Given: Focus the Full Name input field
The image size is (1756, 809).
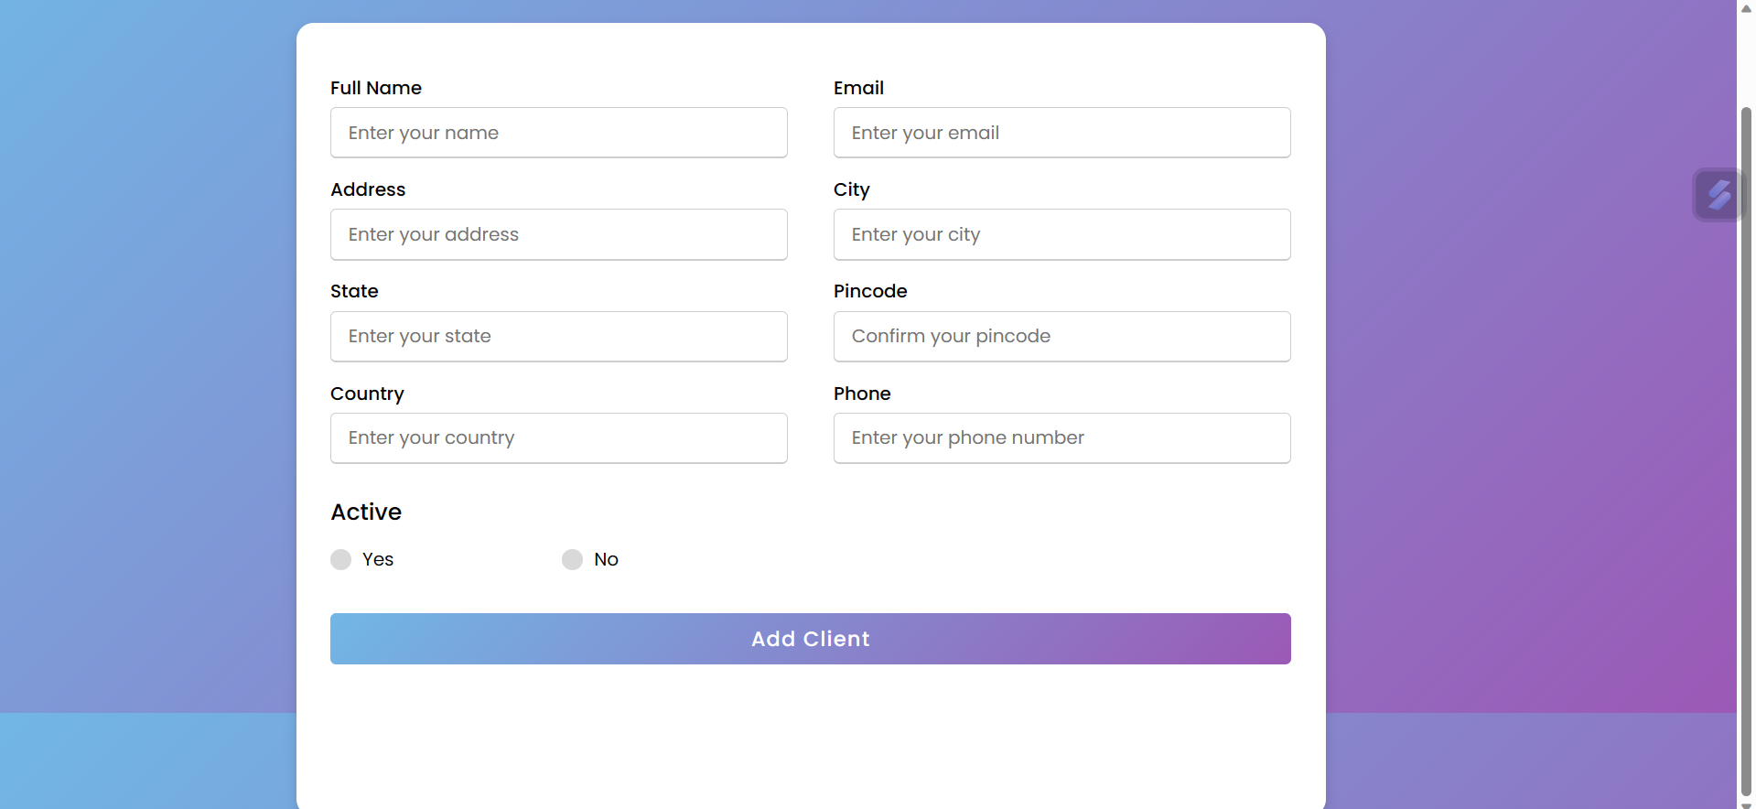Looking at the screenshot, I should [558, 133].
